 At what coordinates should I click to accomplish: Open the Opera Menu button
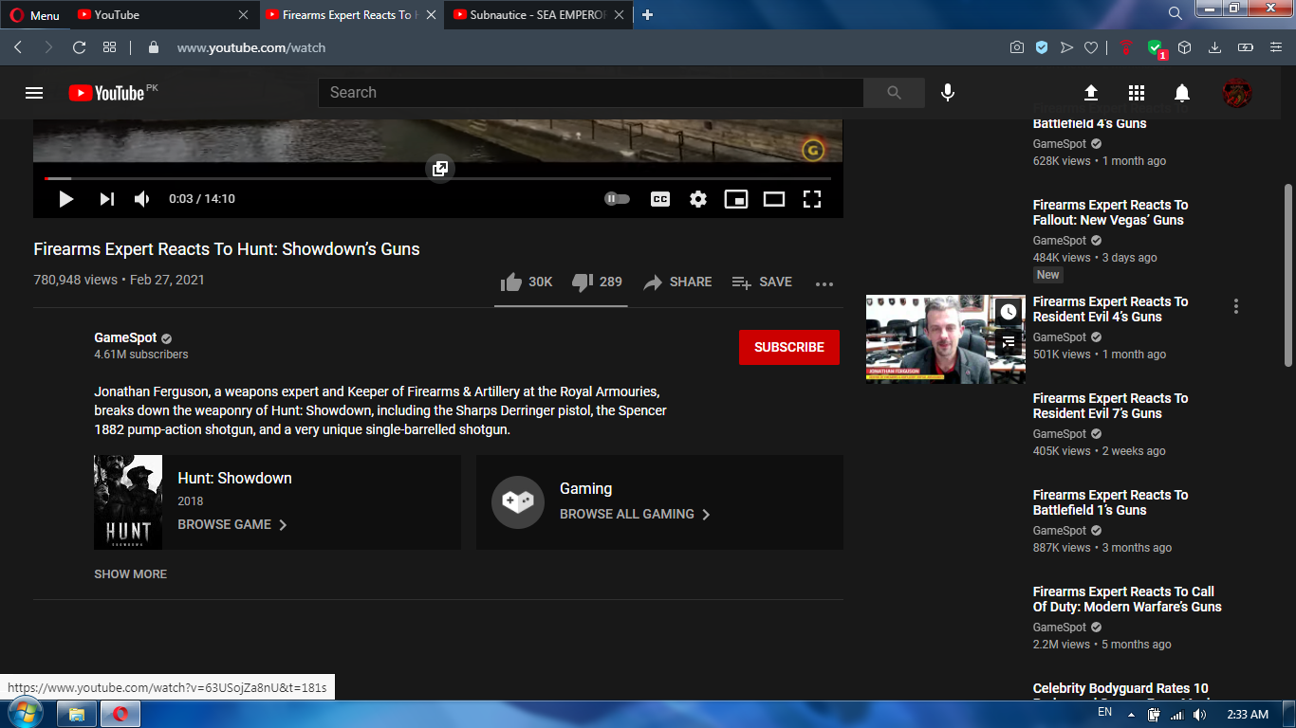[x=34, y=15]
